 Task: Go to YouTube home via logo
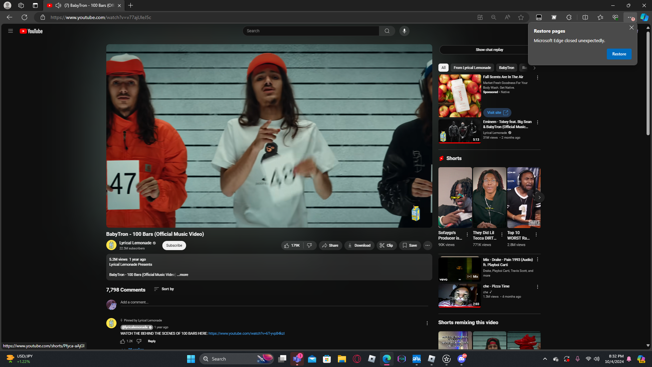(31, 31)
